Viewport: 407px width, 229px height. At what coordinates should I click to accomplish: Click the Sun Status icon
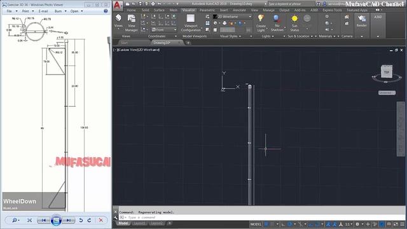tap(294, 18)
